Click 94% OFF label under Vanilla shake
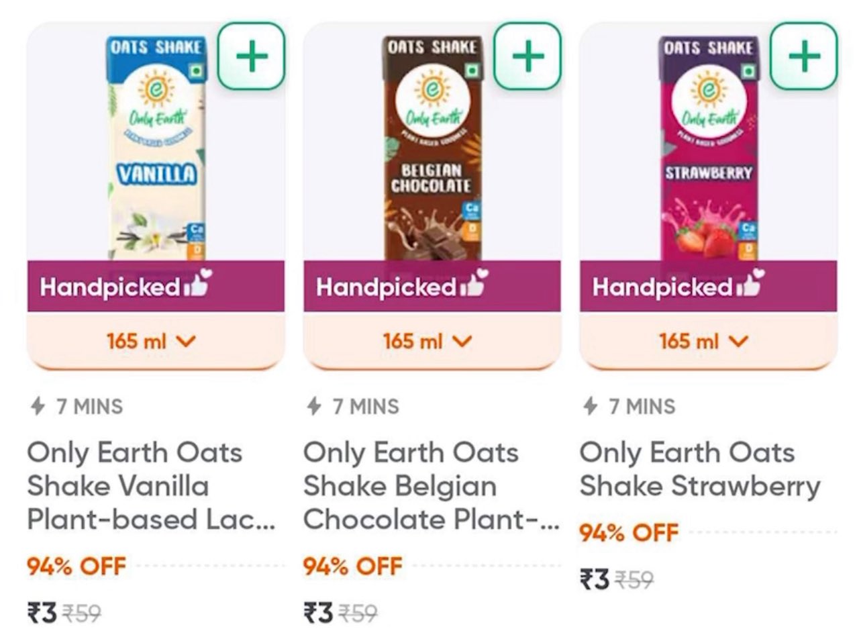The image size is (855, 641). pyautogui.click(x=77, y=566)
